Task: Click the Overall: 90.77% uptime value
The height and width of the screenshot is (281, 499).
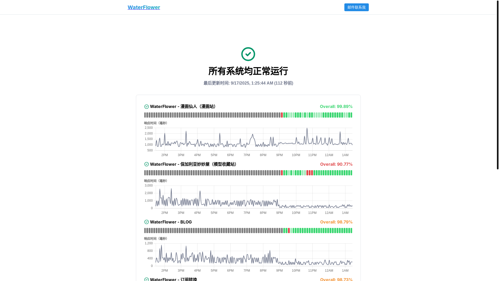Action: click(x=336, y=164)
